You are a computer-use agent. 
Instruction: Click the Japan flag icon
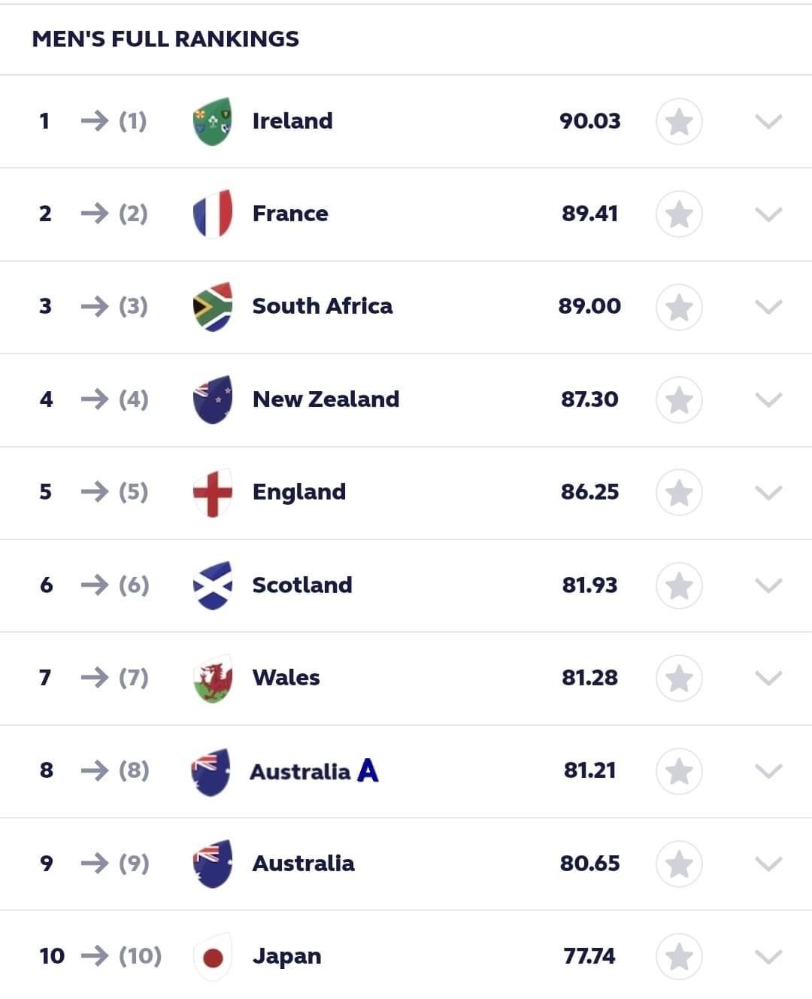pyautogui.click(x=213, y=957)
